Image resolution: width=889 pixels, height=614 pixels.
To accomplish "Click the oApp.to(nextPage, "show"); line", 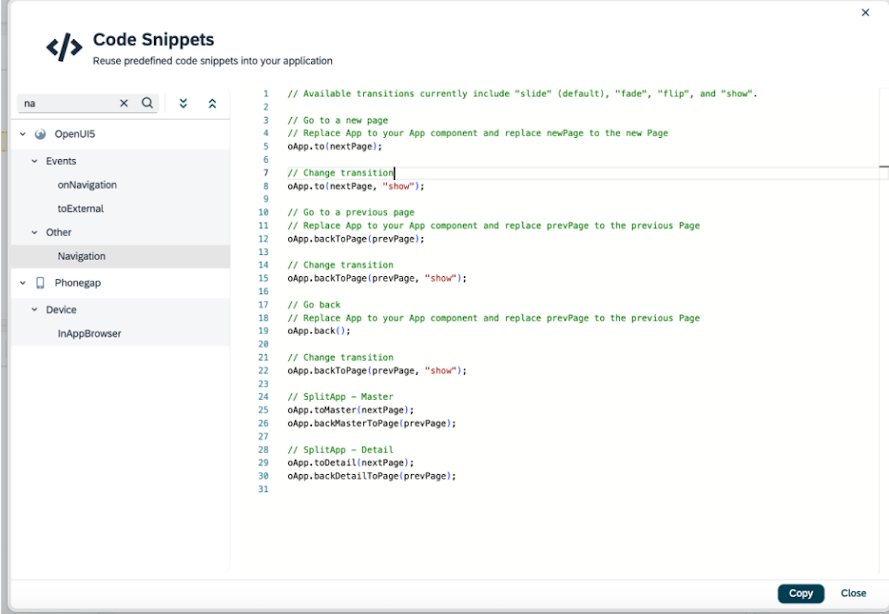I will (356, 186).
